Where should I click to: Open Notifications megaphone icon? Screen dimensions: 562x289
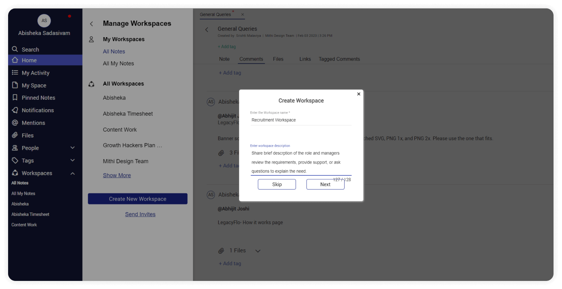15,110
